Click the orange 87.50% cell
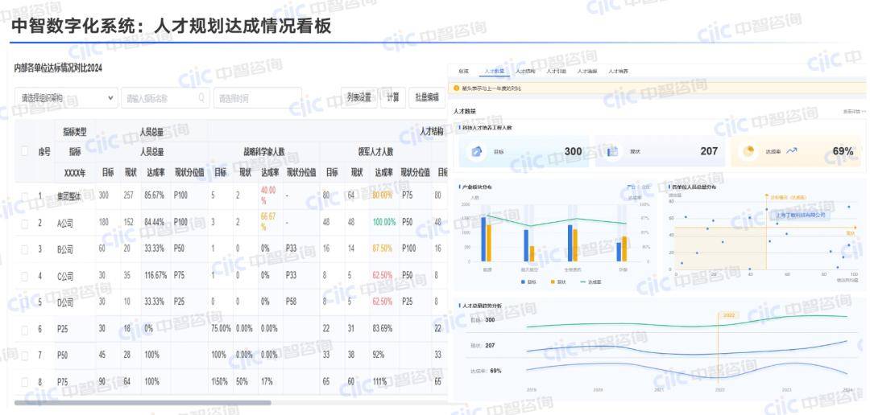Viewport: 870px width, 415px height. [383, 249]
